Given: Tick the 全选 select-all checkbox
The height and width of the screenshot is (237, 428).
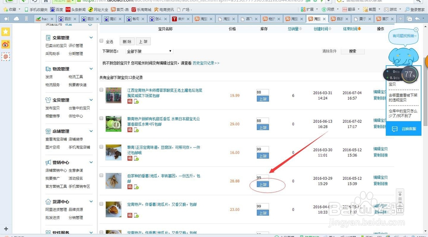Looking at the screenshot, I should click(x=101, y=41).
